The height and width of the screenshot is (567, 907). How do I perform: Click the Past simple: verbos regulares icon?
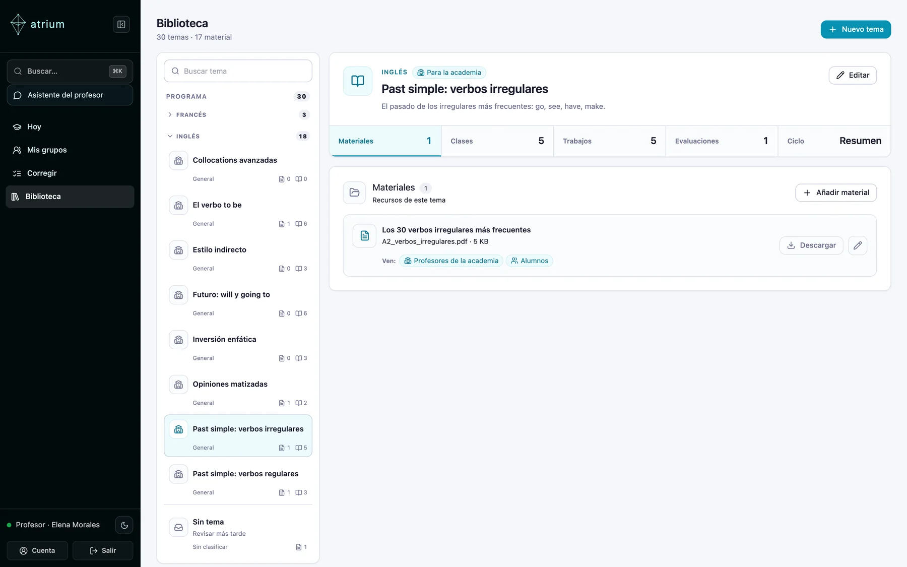178,474
